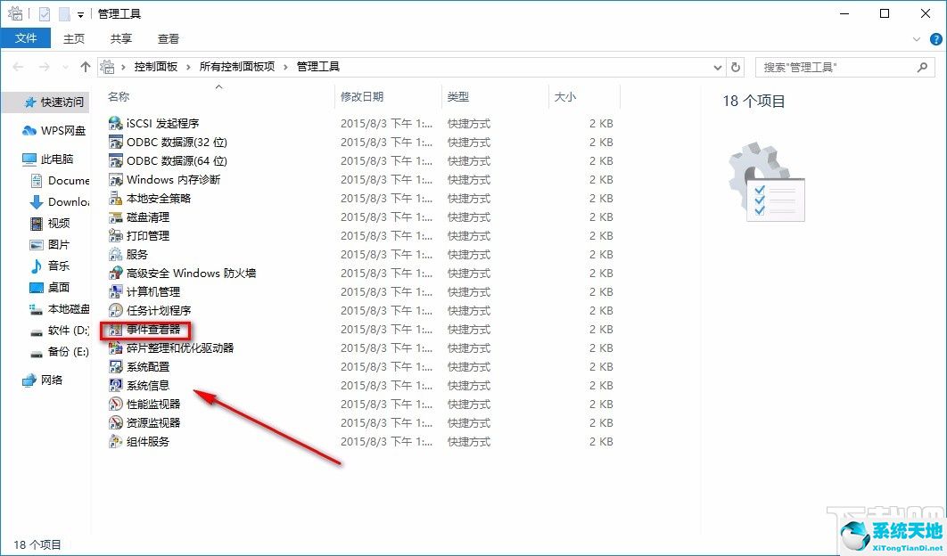The width and height of the screenshot is (947, 556).
Task: Click the 事件查看器 icon
Action: point(115,329)
